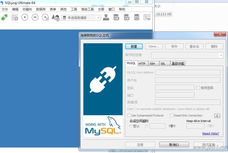
Task: Open the 交易 menu
Action: point(101,9)
